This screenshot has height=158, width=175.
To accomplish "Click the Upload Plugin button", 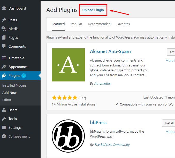I will (x=93, y=10).
